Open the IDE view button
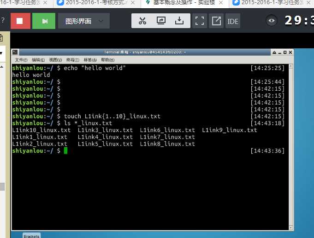The image size is (314, 238). 233,21
